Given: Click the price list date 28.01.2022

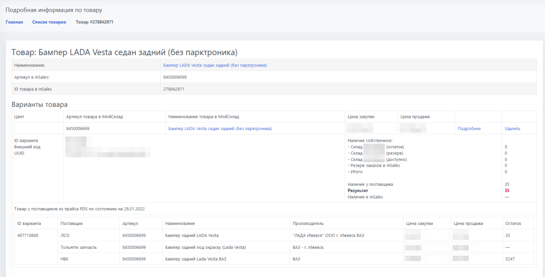Looking at the screenshot, I should coord(135,209).
